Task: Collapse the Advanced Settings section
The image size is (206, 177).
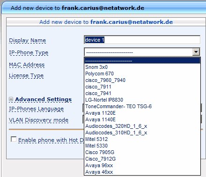Action: [x=11, y=99]
